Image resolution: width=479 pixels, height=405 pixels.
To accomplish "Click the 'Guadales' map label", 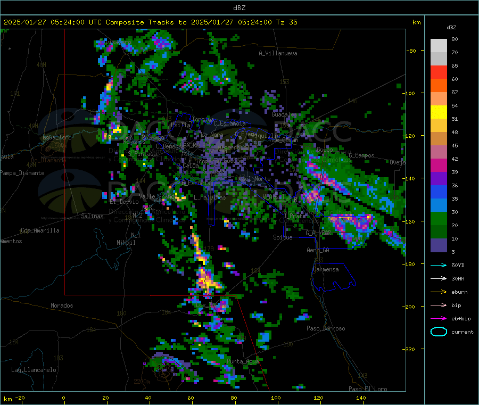I will point(284,114).
